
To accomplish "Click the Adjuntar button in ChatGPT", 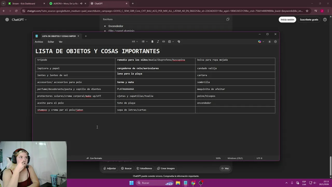I will [x=110, y=168].
